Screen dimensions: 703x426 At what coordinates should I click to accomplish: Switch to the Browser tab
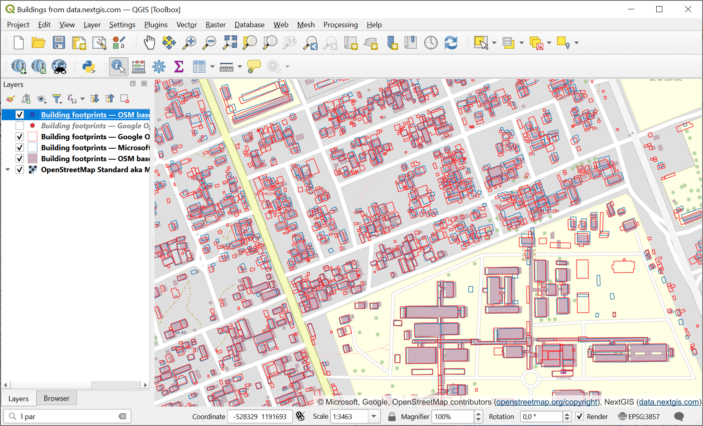[x=57, y=398]
